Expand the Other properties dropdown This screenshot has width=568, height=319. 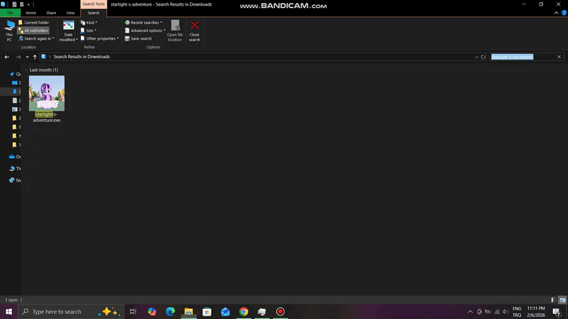tap(100, 38)
